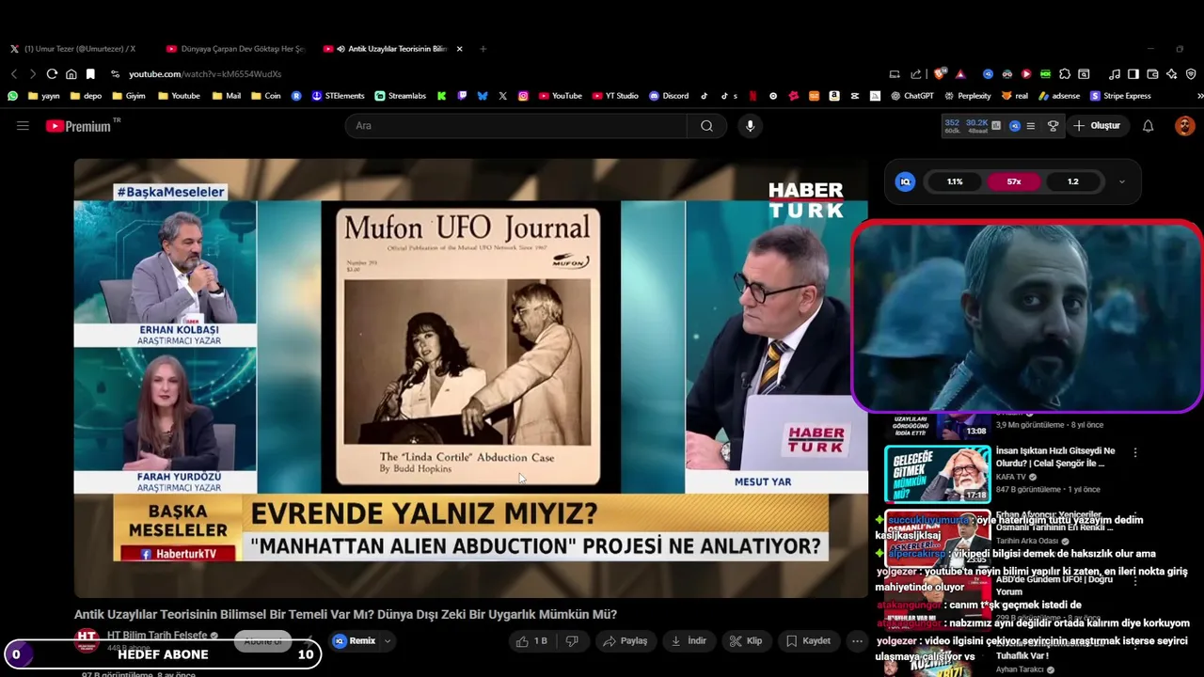Open Discord bookmark link

click(668, 95)
